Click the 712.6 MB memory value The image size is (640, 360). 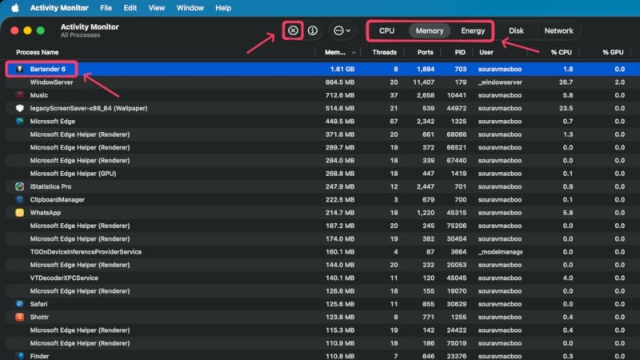point(339,95)
